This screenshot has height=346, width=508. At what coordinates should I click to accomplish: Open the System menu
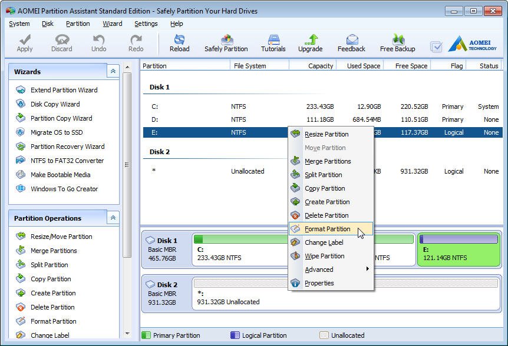19,24
